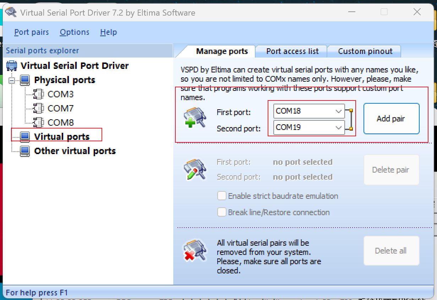Select COM8 in the ports tree

click(61, 122)
